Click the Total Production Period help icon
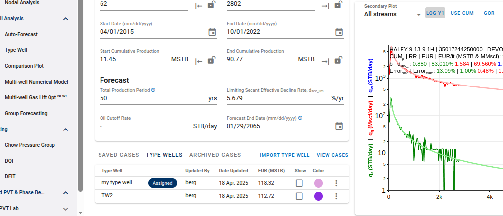Viewport: 503px width, 216px height. tap(153, 90)
